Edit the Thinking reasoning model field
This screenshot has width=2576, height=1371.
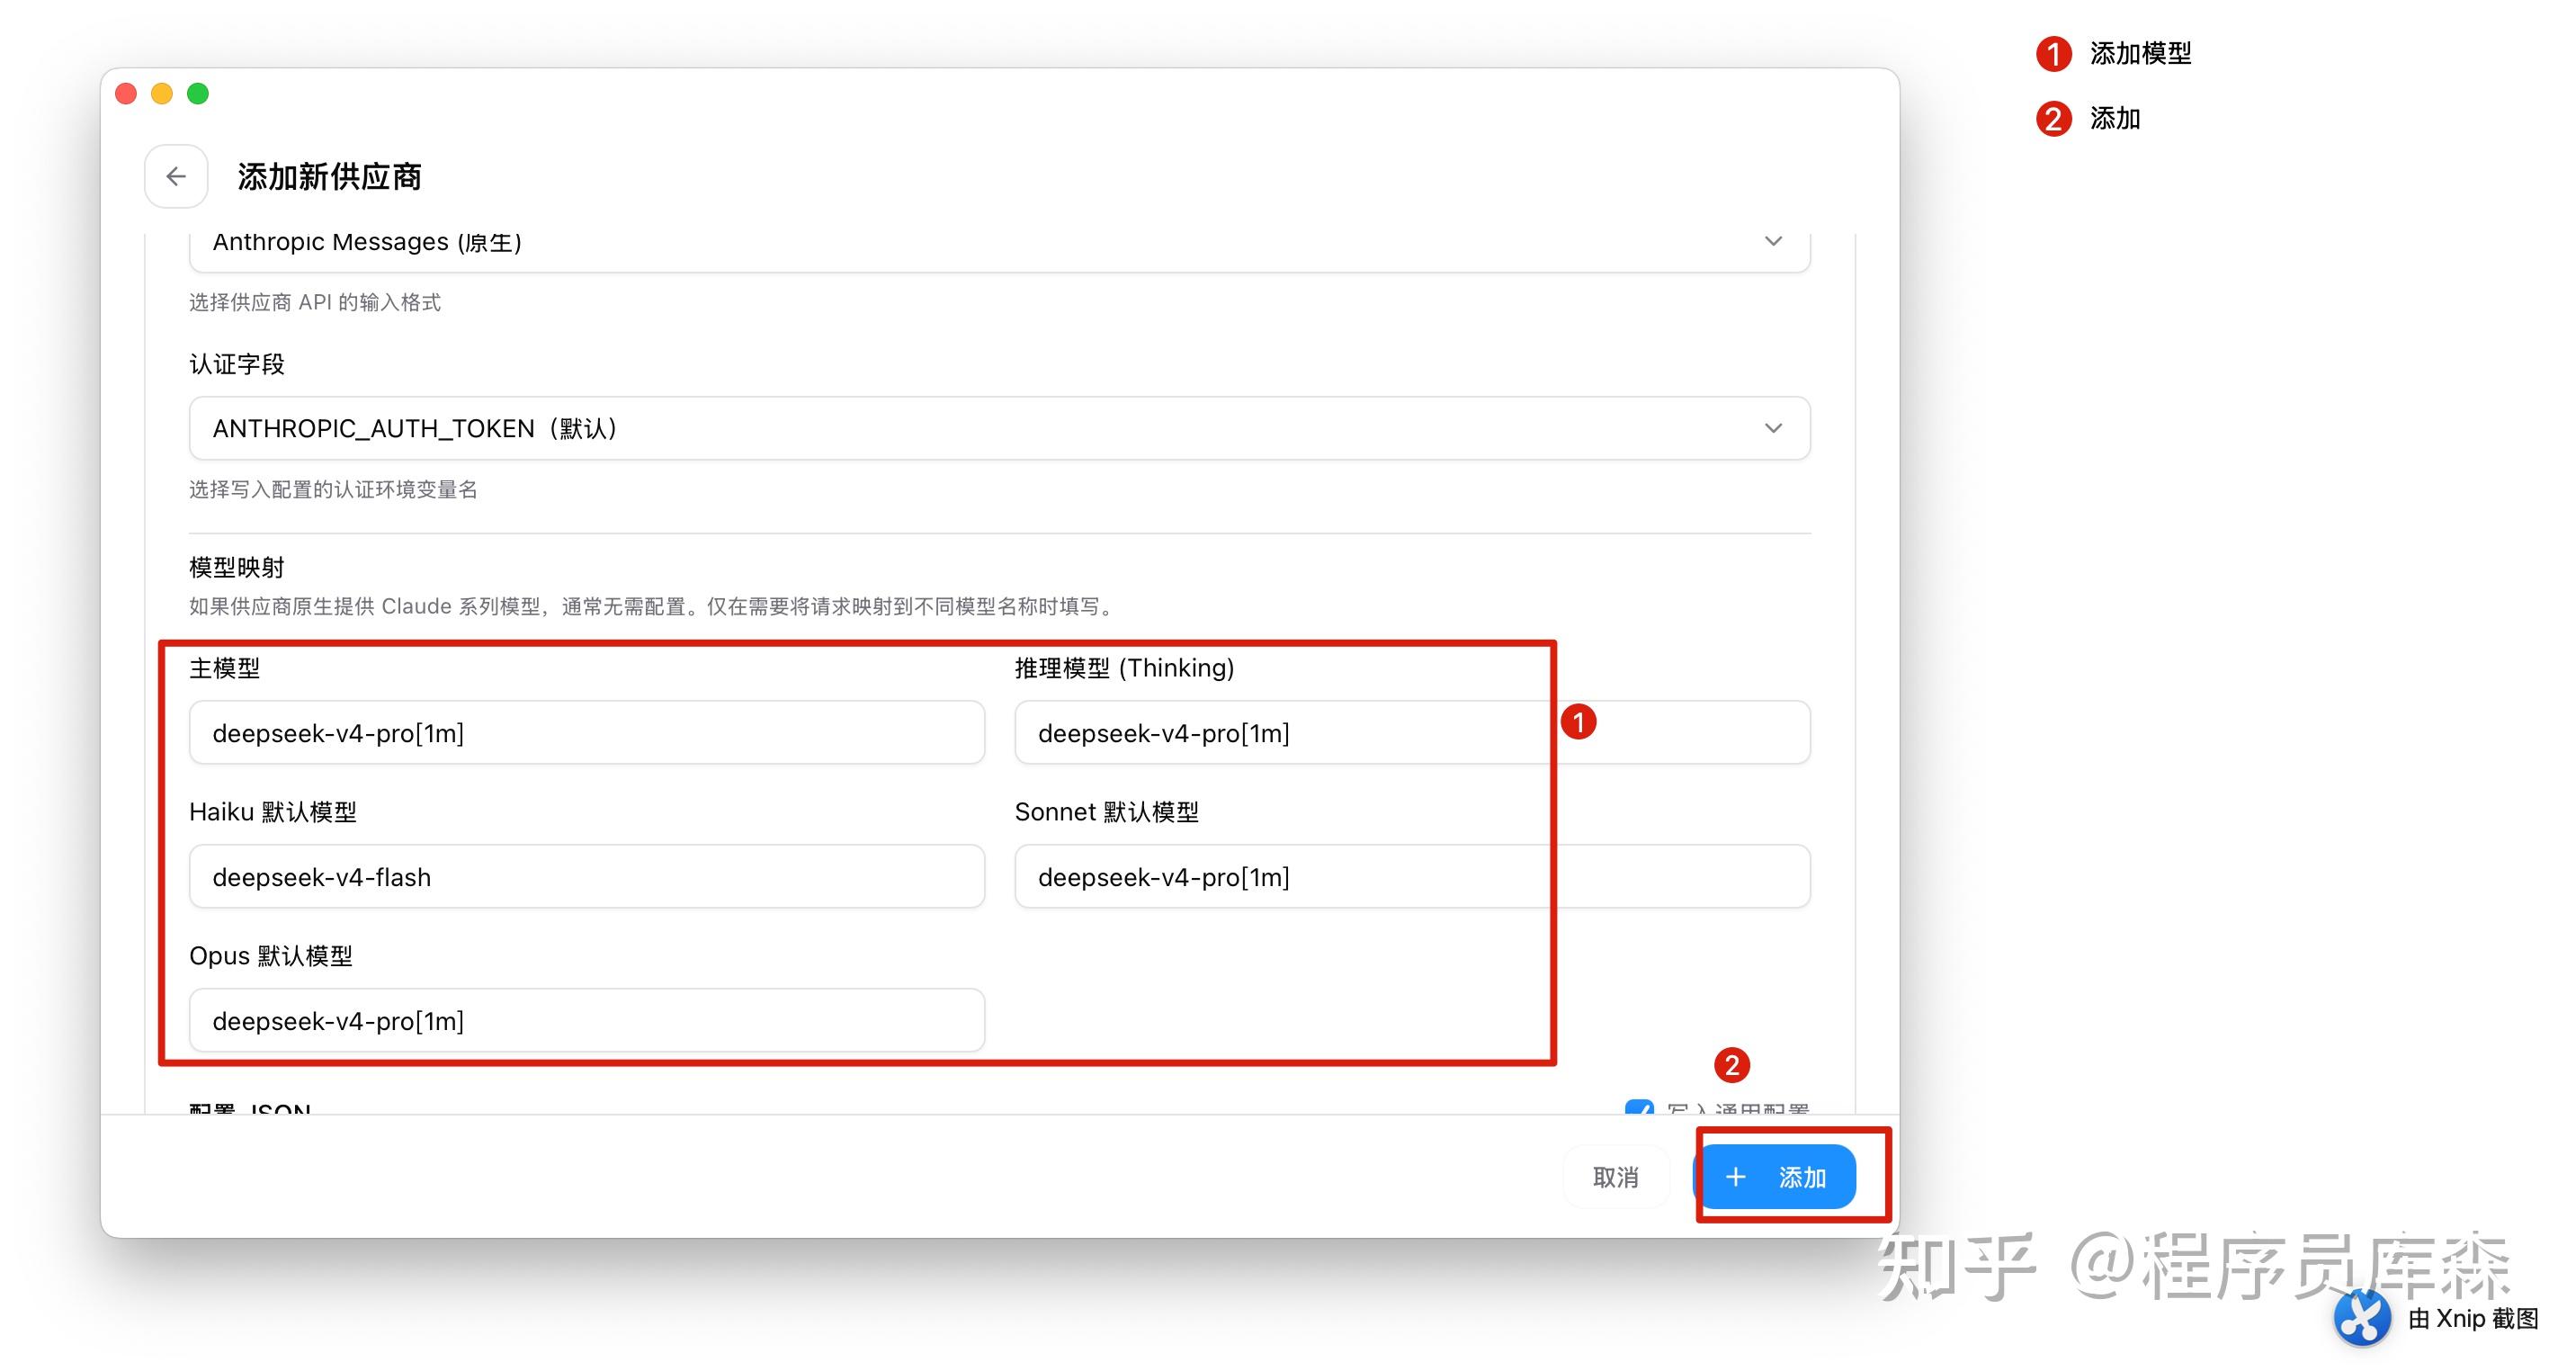[x=1412, y=733]
